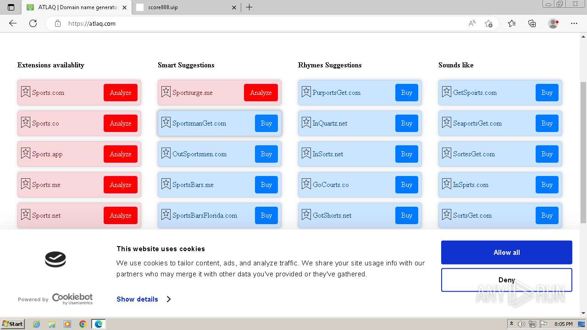The width and height of the screenshot is (587, 330).
Task: Open the Edge favorites star icon
Action: click(x=512, y=23)
